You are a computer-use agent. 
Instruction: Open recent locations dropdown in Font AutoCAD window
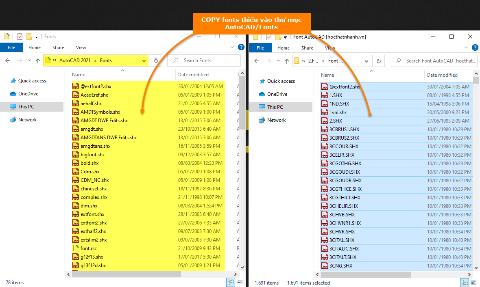tap(278, 61)
